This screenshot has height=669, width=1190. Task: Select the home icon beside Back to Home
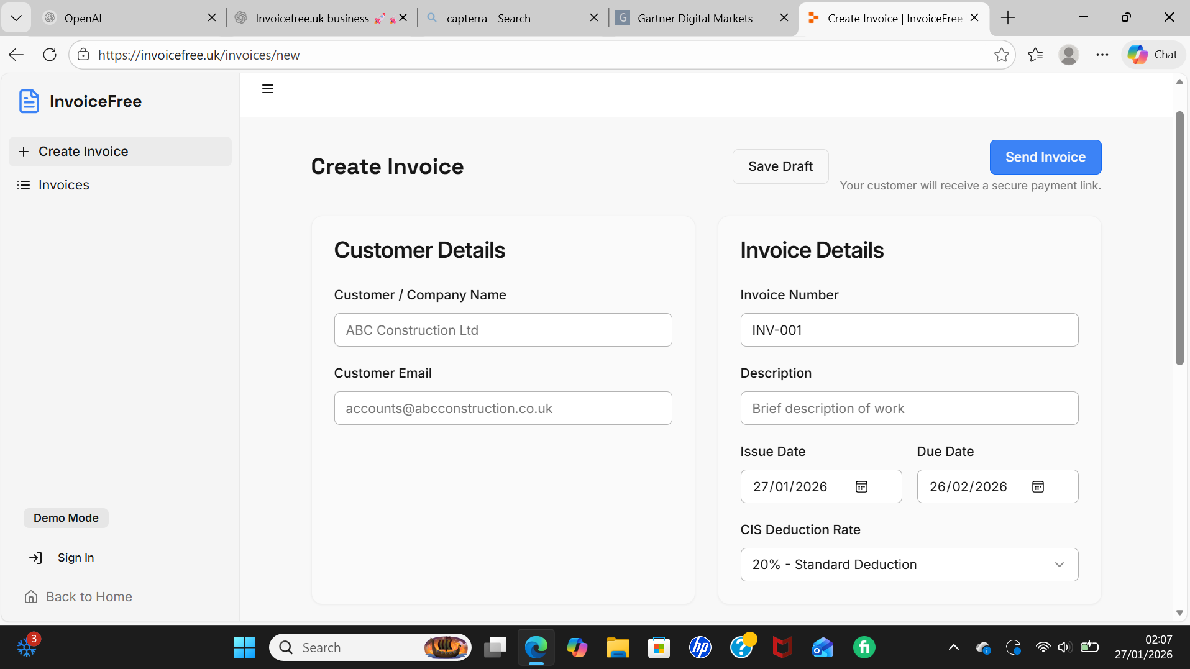coord(31,596)
